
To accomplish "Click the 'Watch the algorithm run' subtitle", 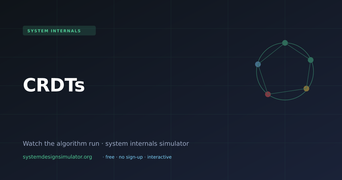I will click(x=106, y=143).
